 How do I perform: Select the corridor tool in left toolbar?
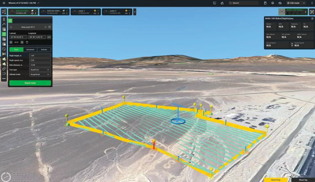coord(4,54)
